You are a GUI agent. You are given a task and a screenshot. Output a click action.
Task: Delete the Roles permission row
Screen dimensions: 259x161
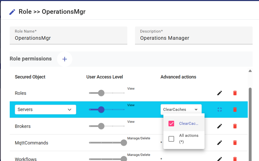click(235, 93)
